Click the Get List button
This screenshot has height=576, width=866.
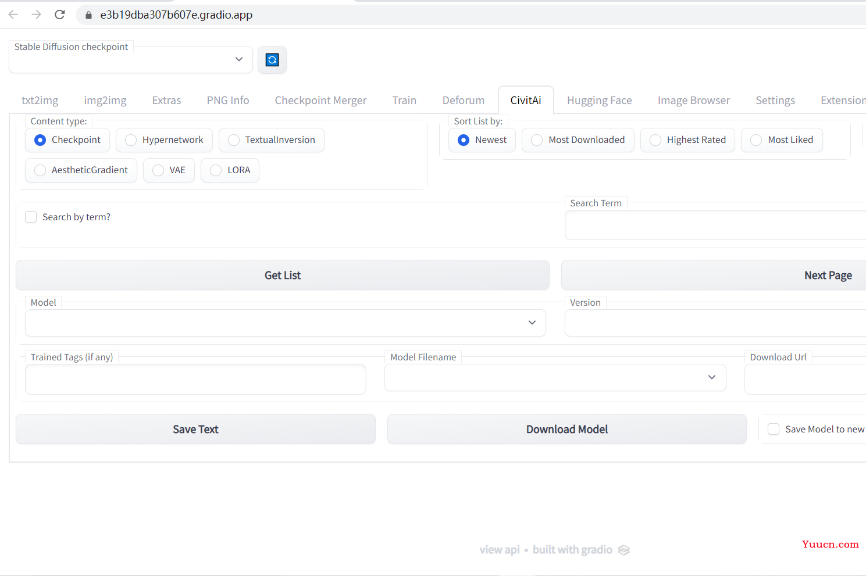point(283,275)
